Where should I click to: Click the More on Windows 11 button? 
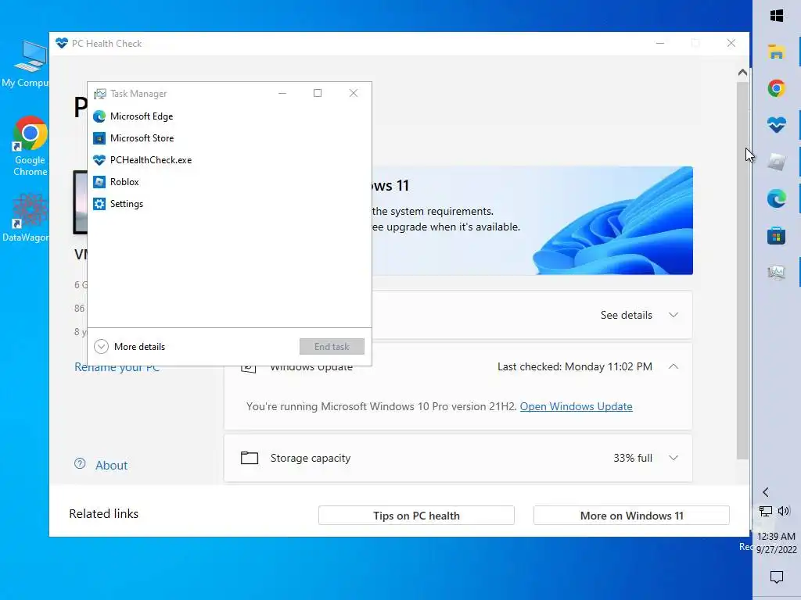[x=631, y=516]
